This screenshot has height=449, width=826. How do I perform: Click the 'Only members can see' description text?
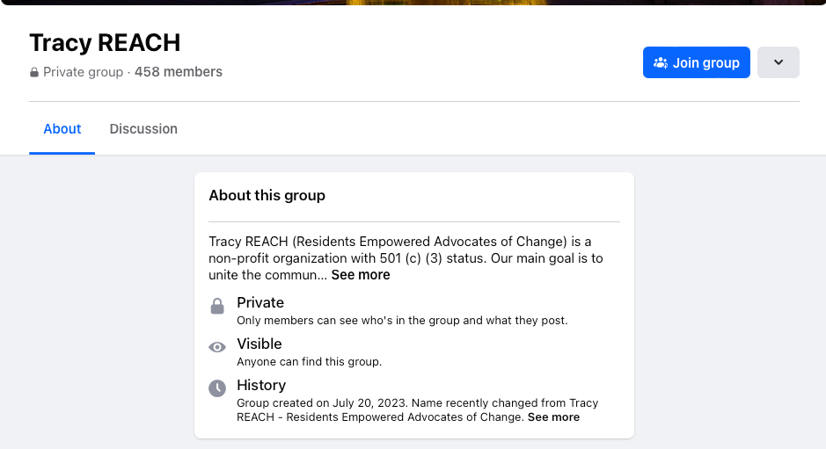pos(402,320)
